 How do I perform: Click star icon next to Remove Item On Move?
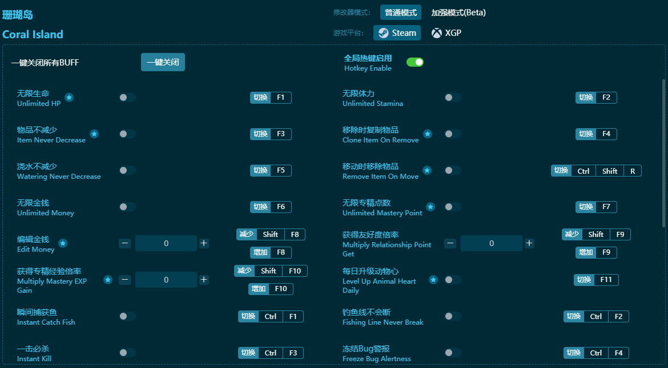[x=427, y=170]
